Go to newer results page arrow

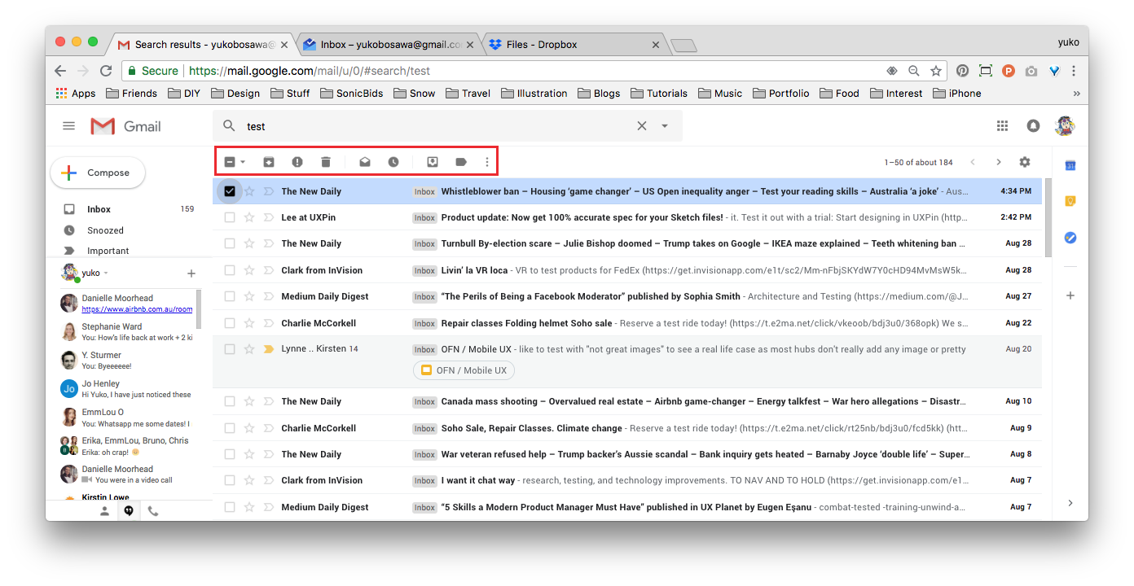point(973,162)
